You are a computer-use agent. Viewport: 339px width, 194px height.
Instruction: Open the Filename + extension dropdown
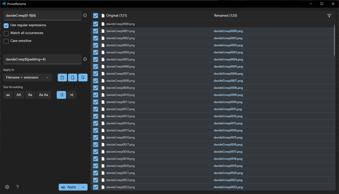(27, 77)
